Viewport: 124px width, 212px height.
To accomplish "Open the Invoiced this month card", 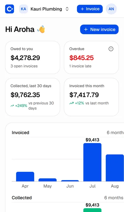I will pyautogui.click(x=92, y=97).
